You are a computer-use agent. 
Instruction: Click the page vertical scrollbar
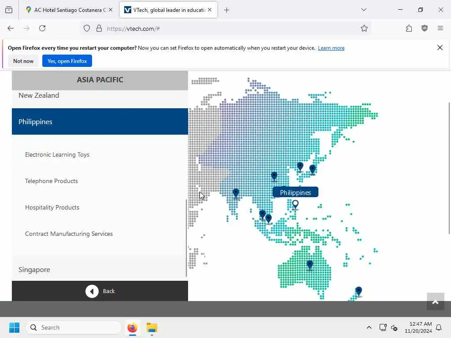click(449, 168)
